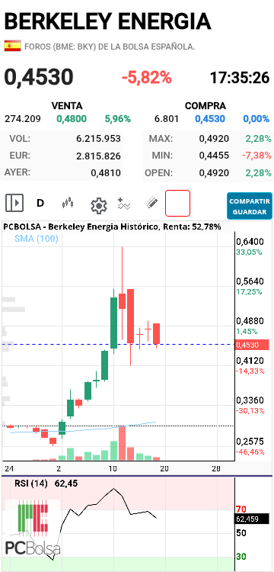274x572 pixels.
Task: Open the FOROS (BME: BKY) link
Action: coord(110,47)
